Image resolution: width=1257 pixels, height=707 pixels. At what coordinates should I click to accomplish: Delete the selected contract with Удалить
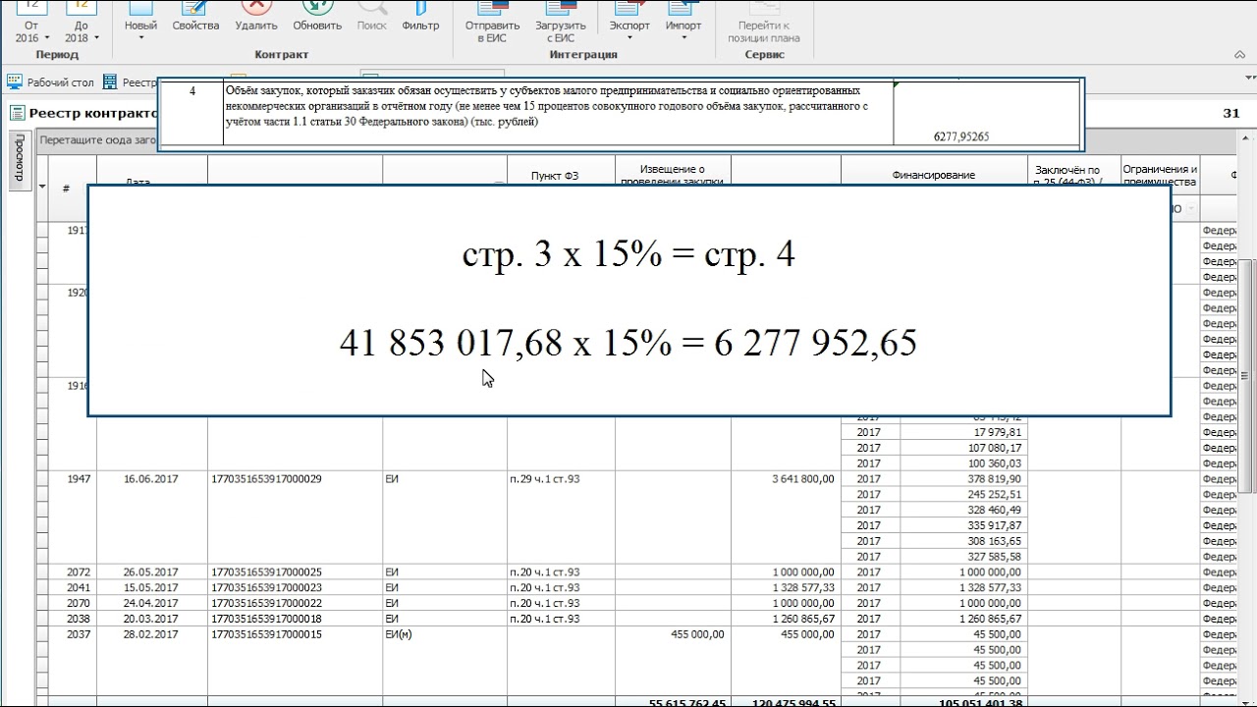click(256, 17)
